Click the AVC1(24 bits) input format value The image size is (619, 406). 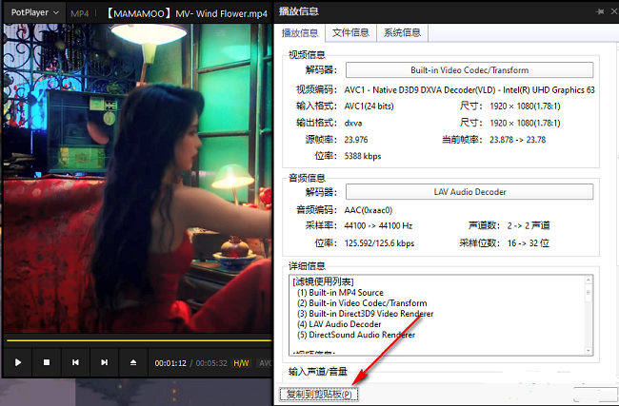[x=369, y=106]
